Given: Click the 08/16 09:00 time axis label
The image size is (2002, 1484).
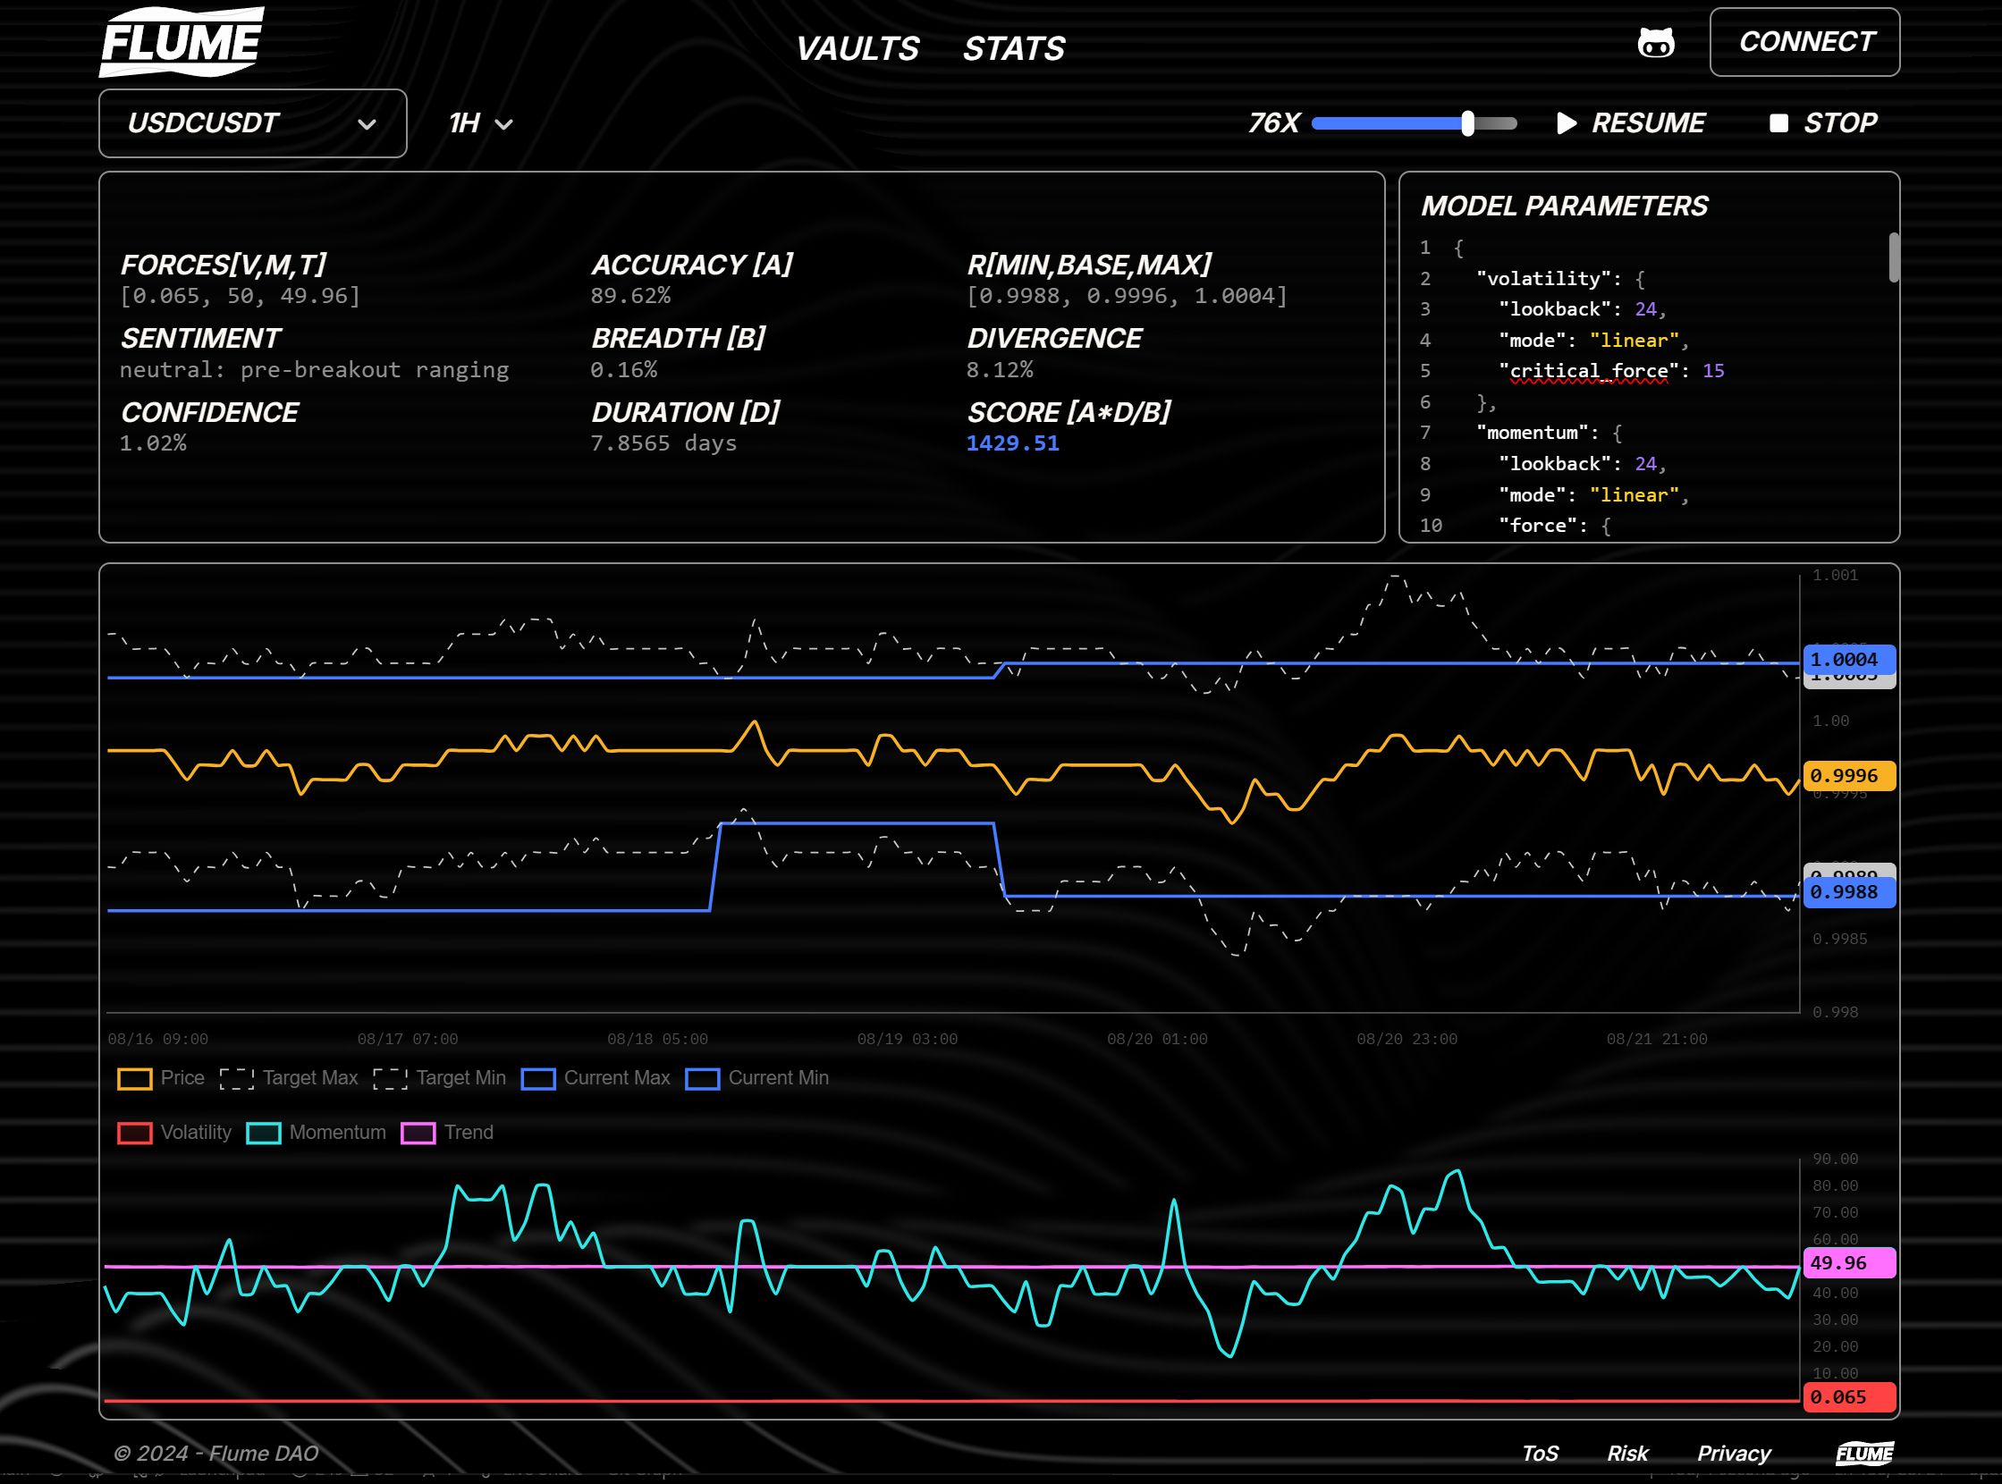Looking at the screenshot, I should point(157,1040).
